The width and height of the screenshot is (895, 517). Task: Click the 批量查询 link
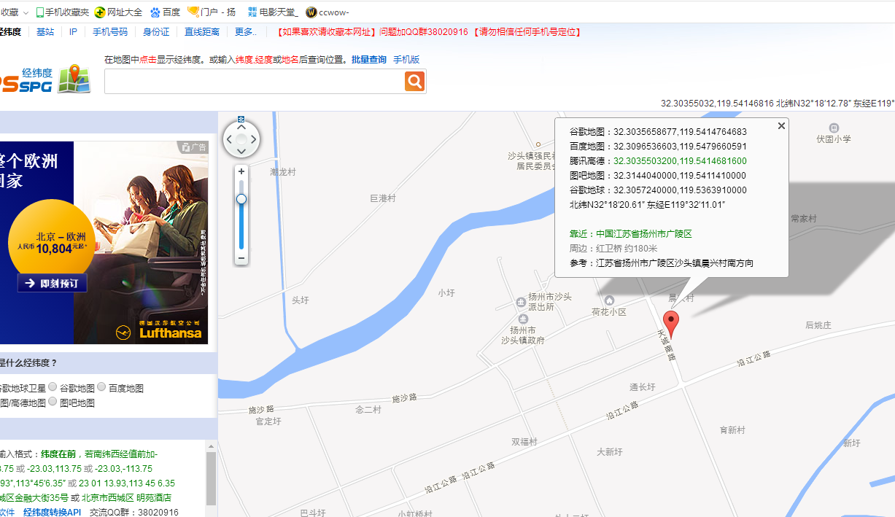(x=369, y=60)
